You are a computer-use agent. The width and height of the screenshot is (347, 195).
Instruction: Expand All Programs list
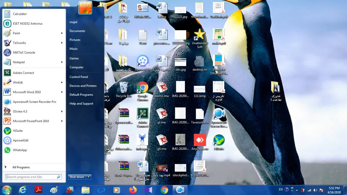click(21, 167)
